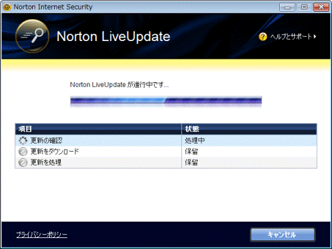
Task: Cancel the update with キャンセル button
Action: tap(283, 235)
